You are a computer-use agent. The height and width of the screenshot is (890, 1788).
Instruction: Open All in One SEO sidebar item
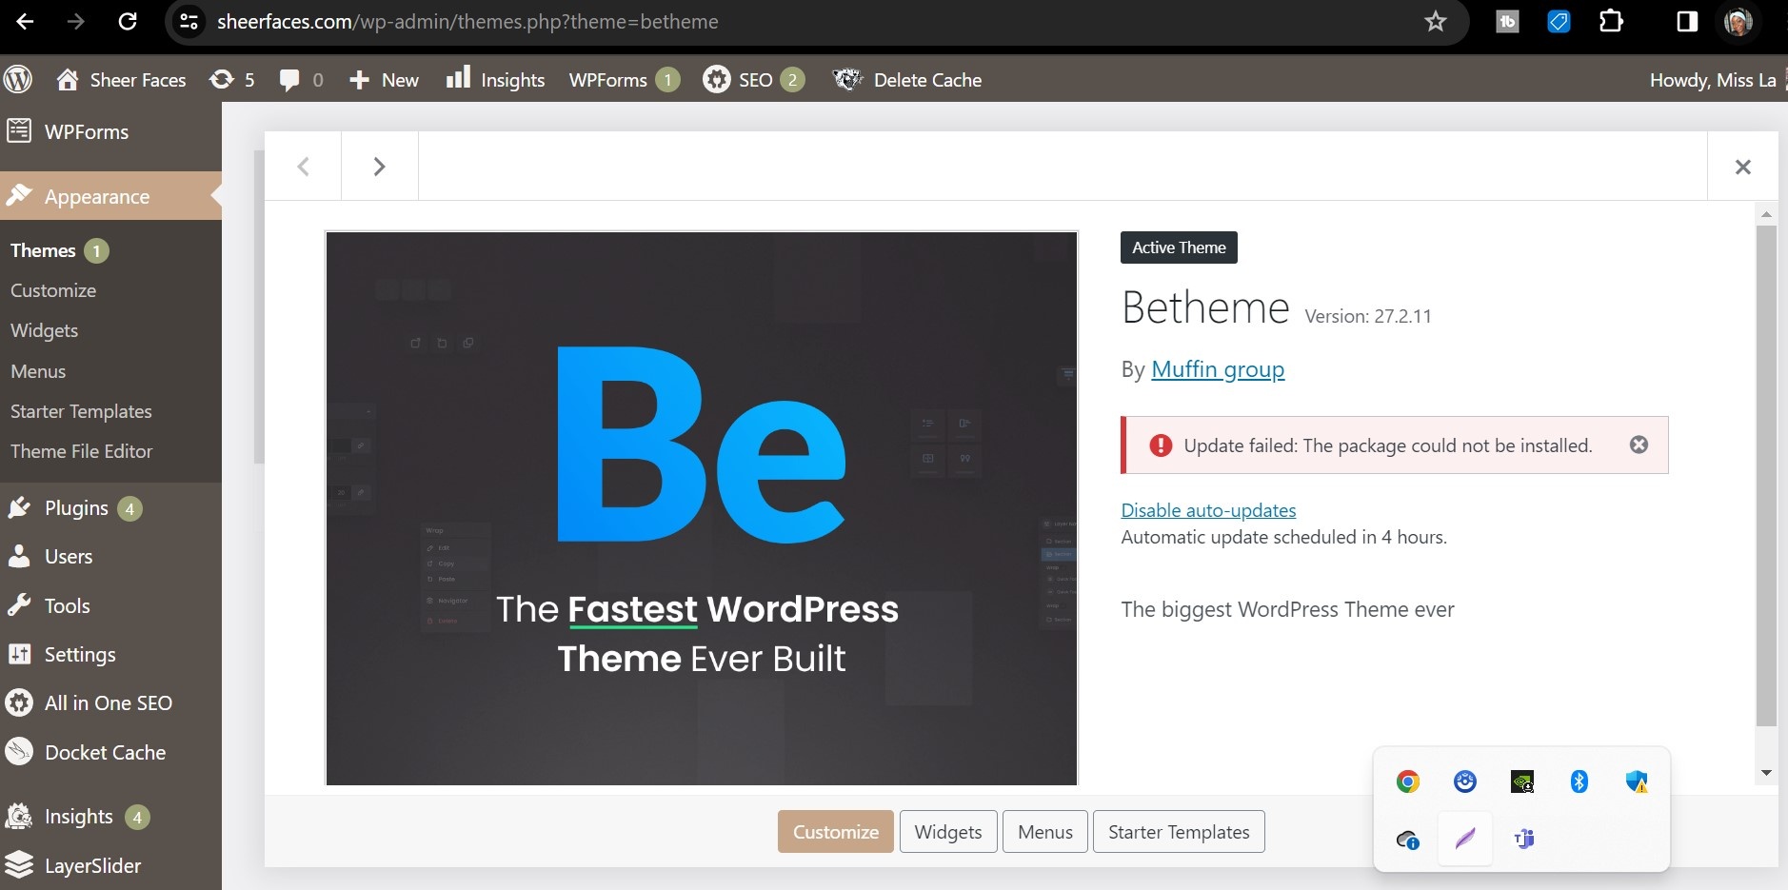(110, 703)
